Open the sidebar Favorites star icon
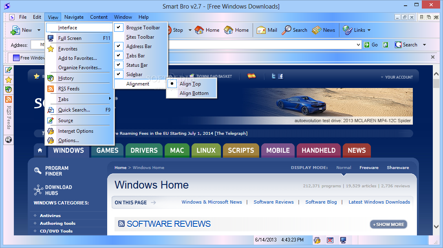Screen dimensions: 443x248 click(x=9, y=80)
